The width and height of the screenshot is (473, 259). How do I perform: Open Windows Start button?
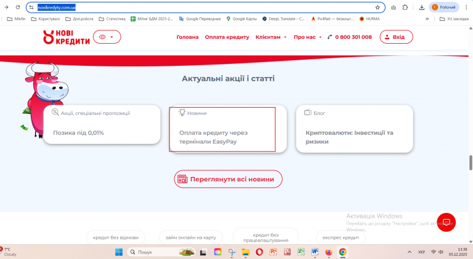[x=119, y=252]
